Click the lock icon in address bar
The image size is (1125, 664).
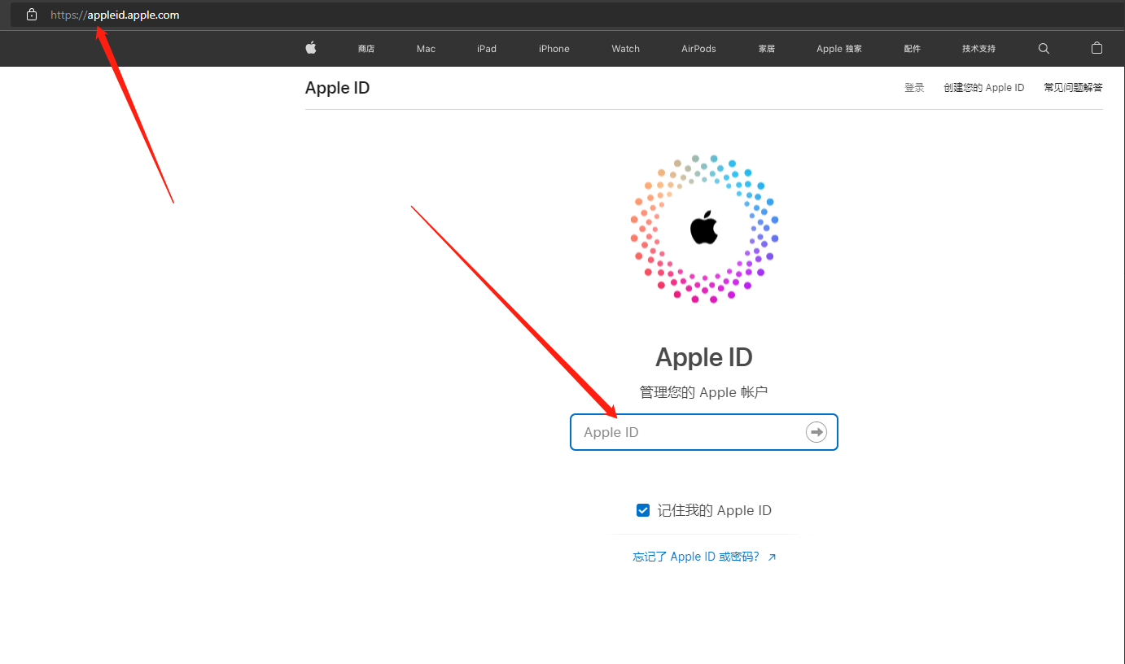(x=32, y=15)
